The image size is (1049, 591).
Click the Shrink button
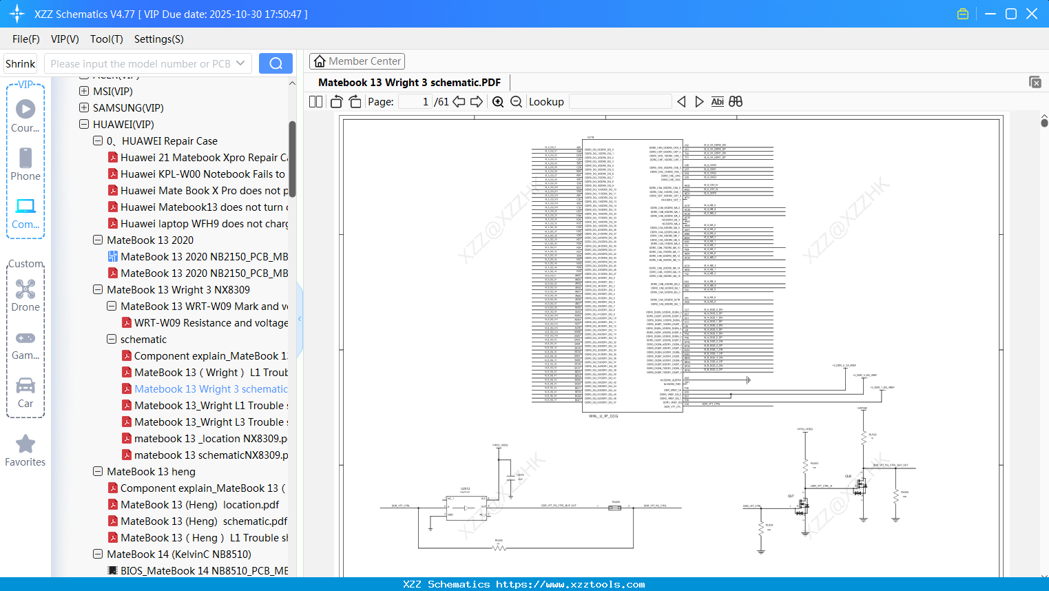20,63
